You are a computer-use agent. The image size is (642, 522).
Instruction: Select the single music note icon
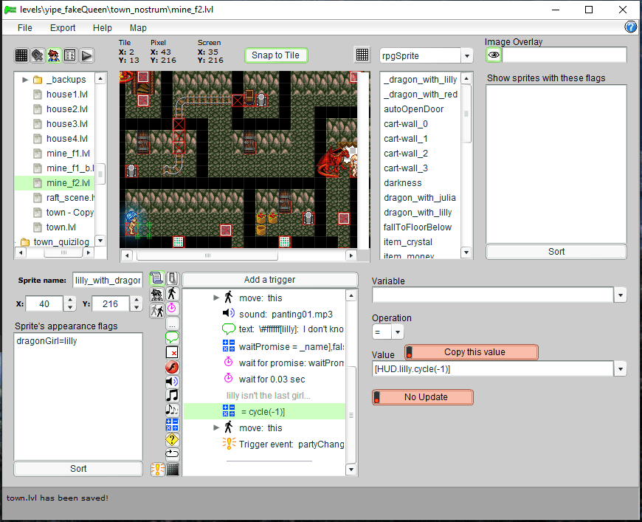tap(172, 395)
